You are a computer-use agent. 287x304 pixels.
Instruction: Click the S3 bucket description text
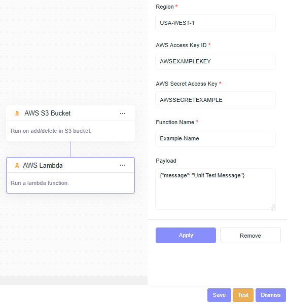pyautogui.click(x=51, y=131)
